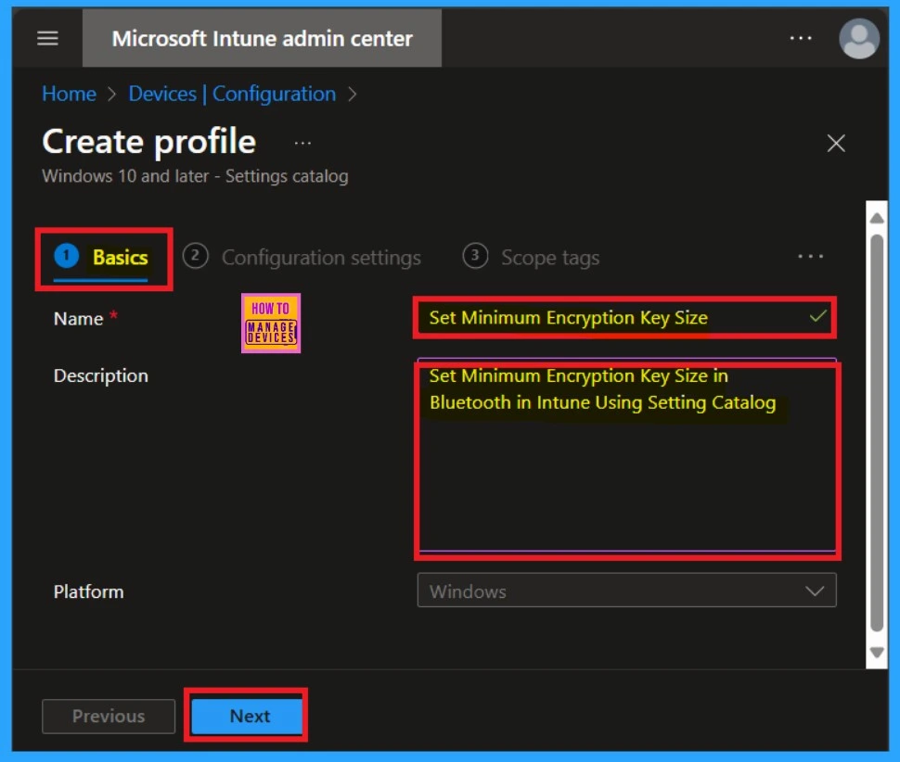The height and width of the screenshot is (762, 900).
Task: Open the user account avatar
Action: pos(858,39)
